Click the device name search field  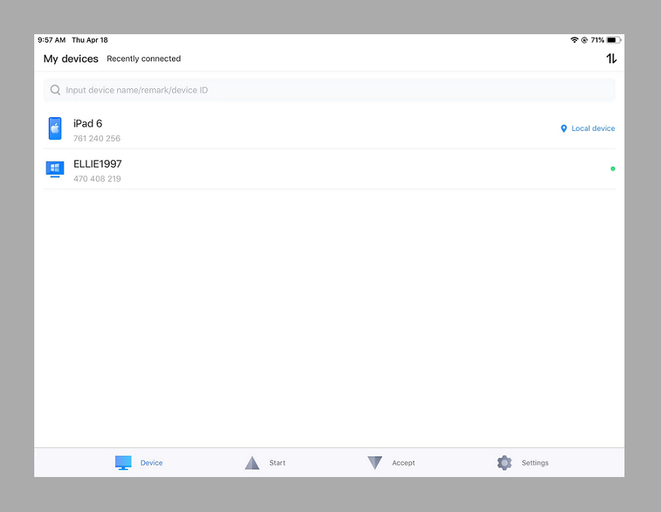[x=329, y=90]
